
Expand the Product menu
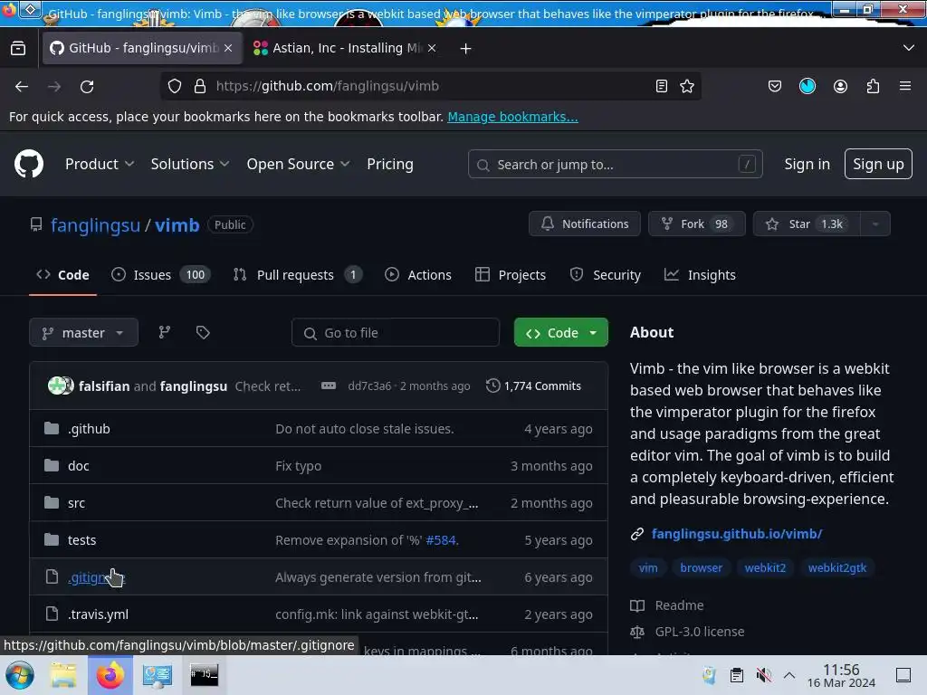click(100, 165)
